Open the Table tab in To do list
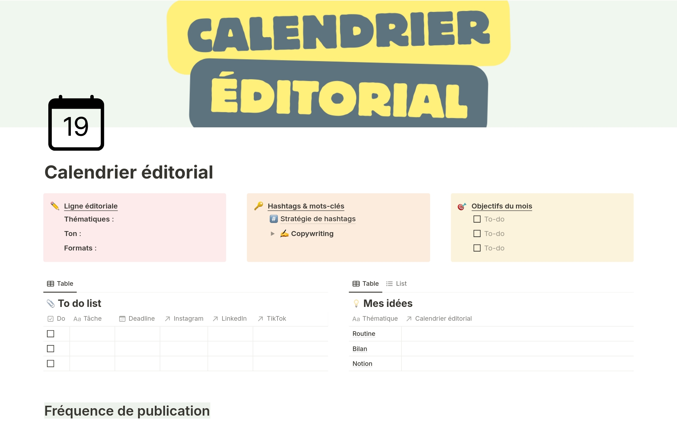The height and width of the screenshot is (423, 677). pos(60,283)
